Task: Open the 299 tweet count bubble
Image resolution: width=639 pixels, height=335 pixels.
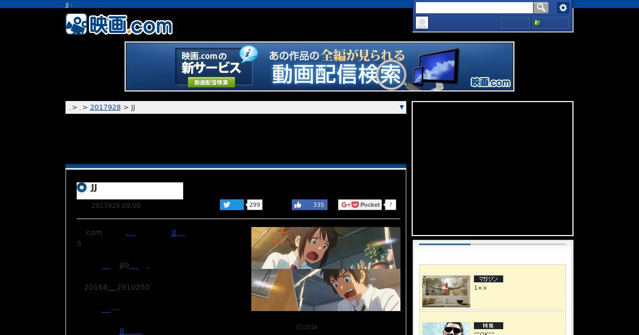Action: point(255,205)
